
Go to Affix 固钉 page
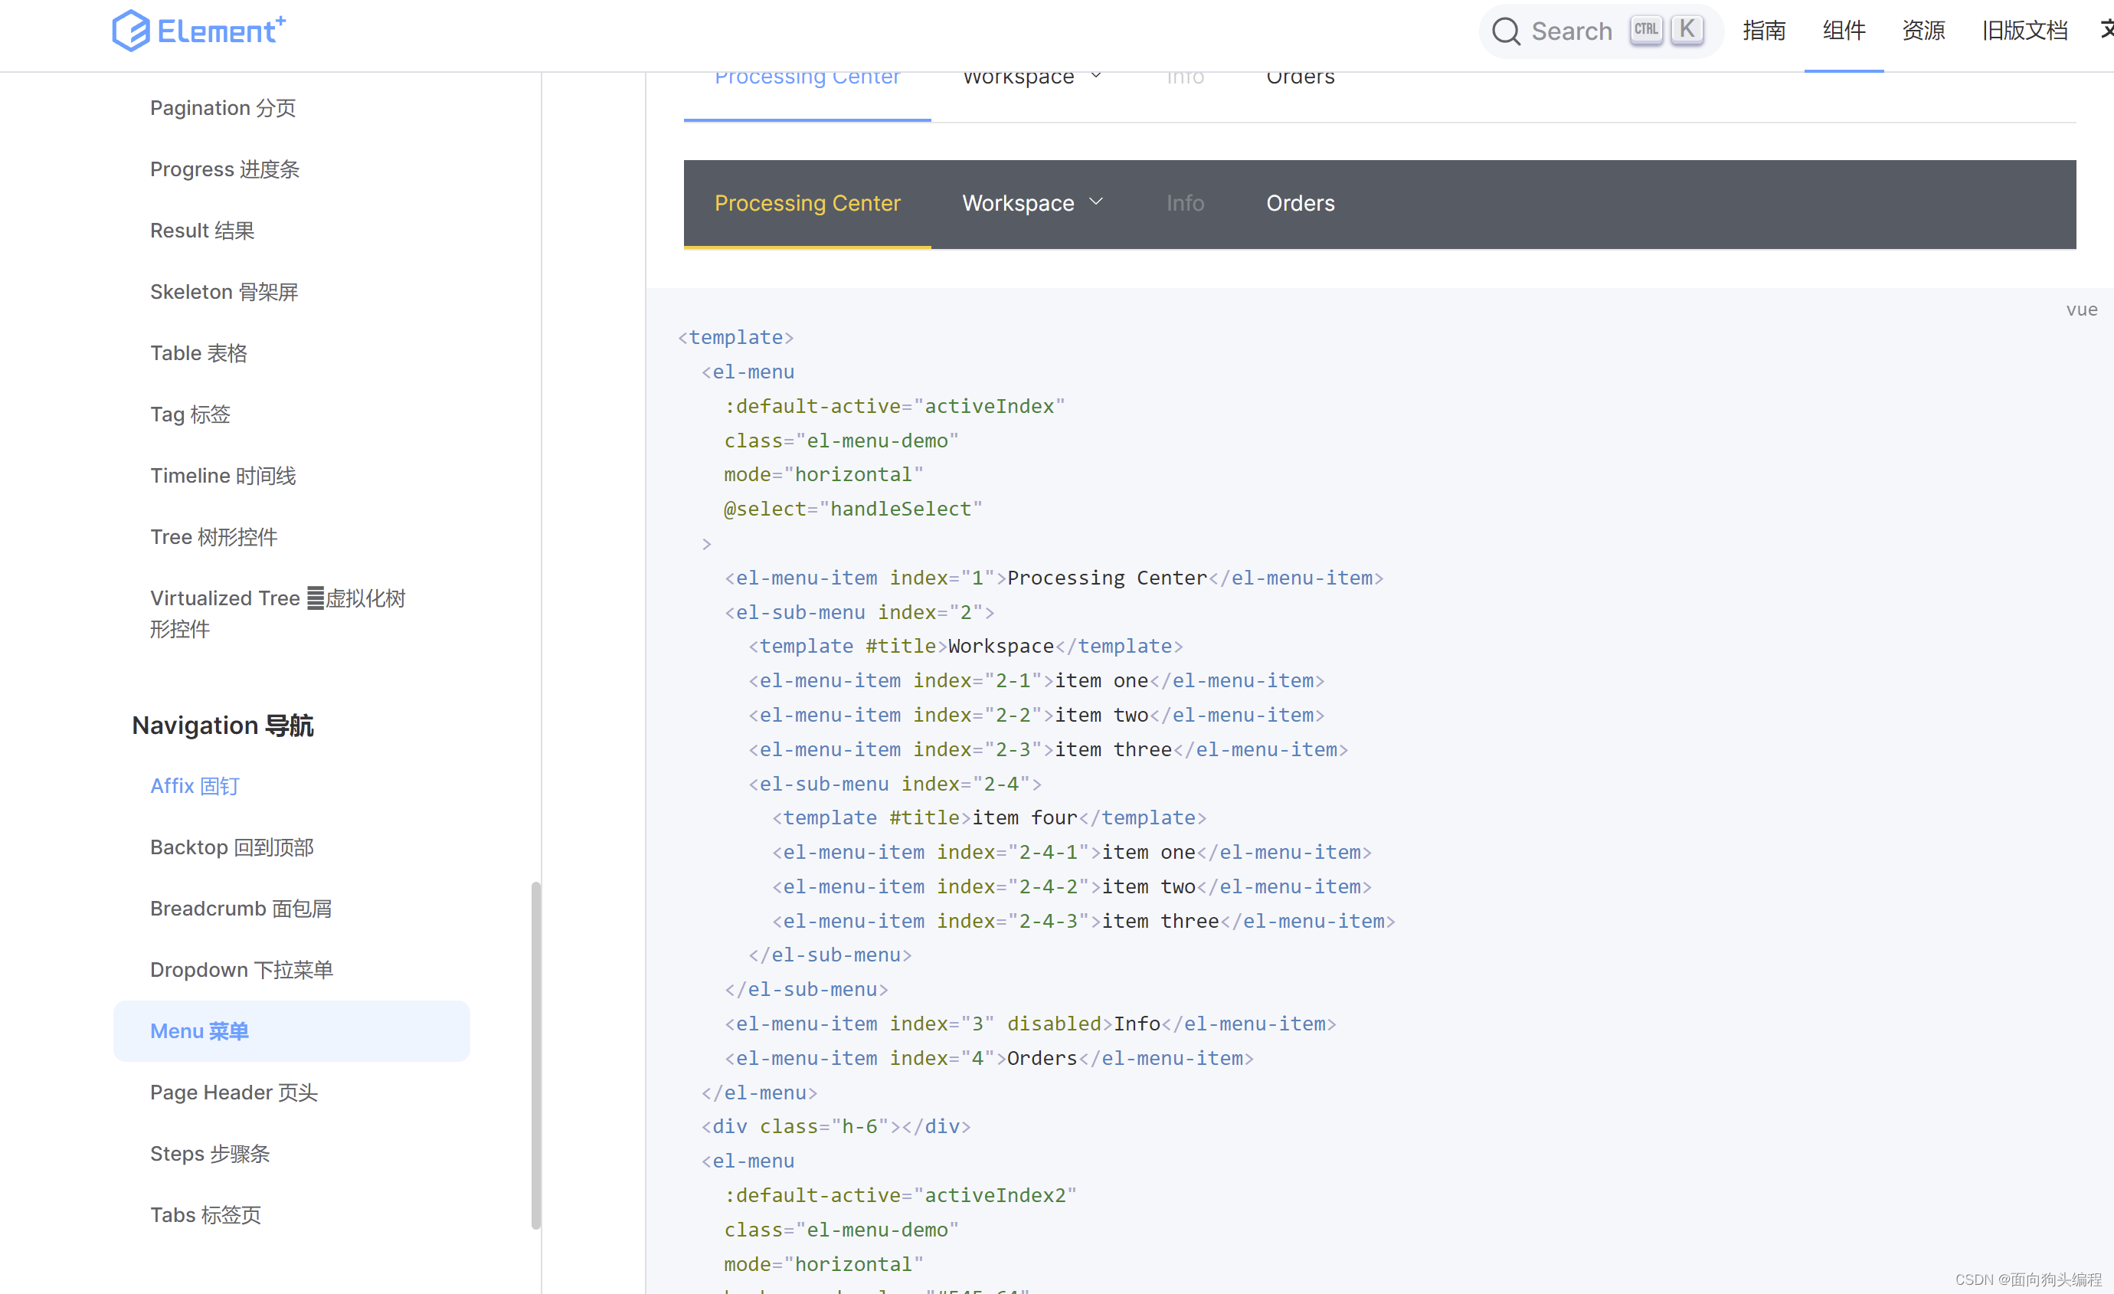click(x=195, y=786)
